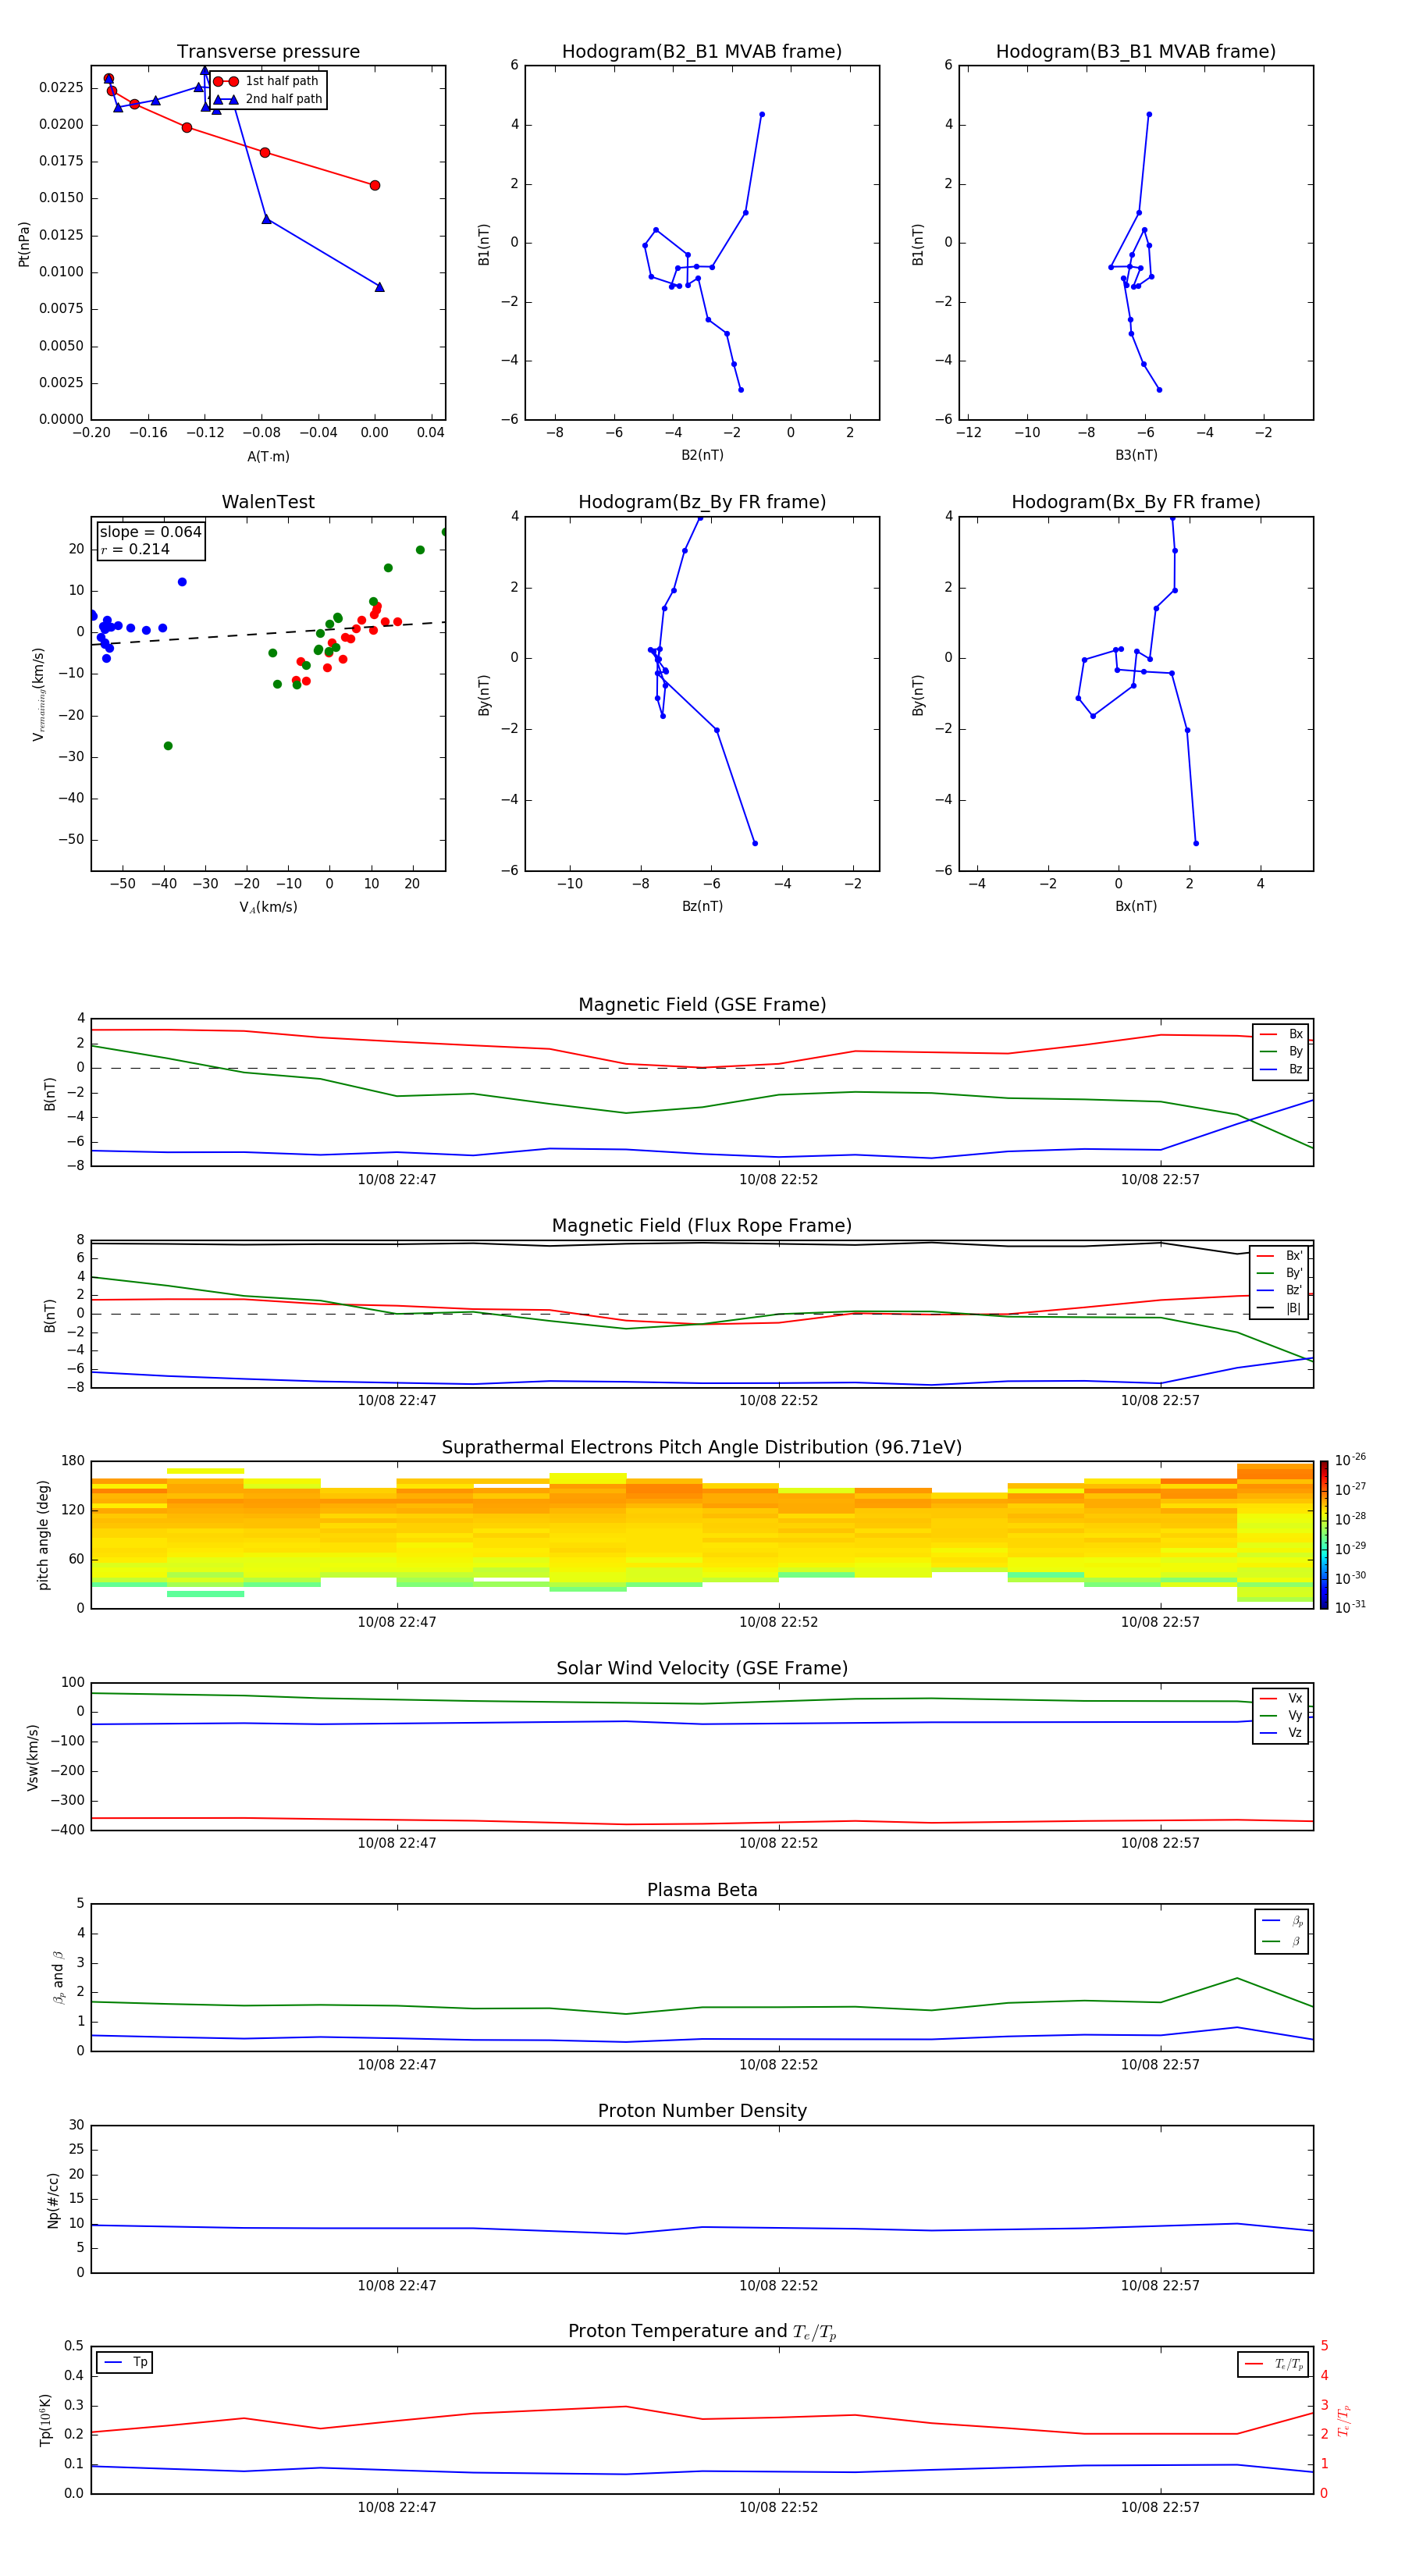Click the 'slope = 0.064' annotation
Viewport: 1405px width, 2576px height.
[151, 532]
